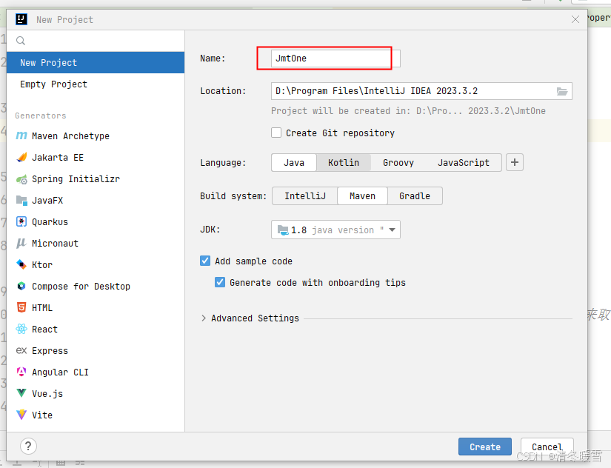Open help with question mark button
This screenshot has width=611, height=468.
point(28,447)
